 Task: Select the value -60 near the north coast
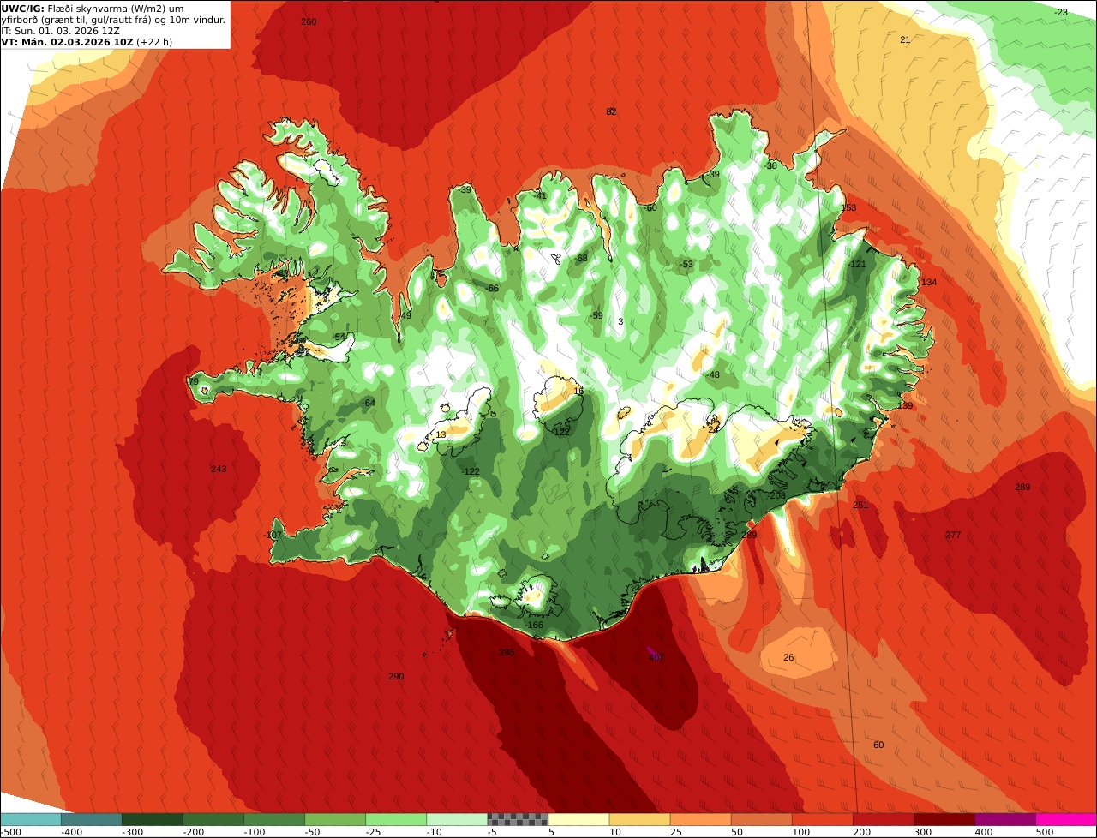click(650, 207)
